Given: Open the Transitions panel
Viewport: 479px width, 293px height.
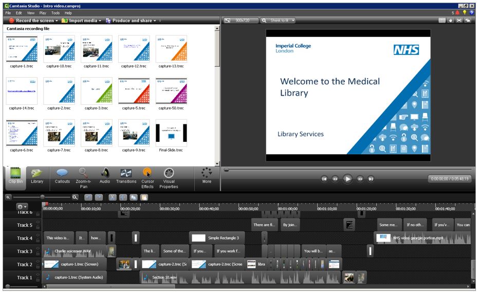Looking at the screenshot, I should [x=126, y=176].
